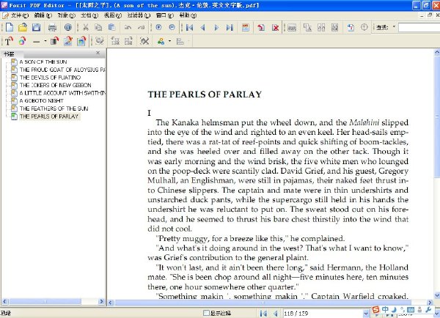Click in the 查找 search input field
This screenshot has height=318, width=440.
(419, 27)
